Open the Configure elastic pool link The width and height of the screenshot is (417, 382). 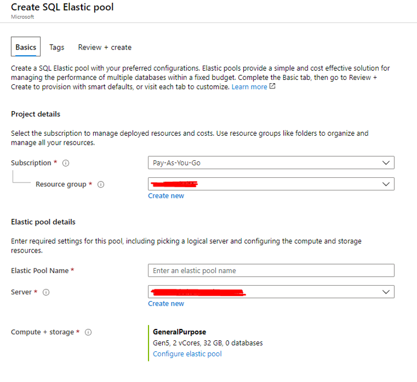[x=187, y=353]
